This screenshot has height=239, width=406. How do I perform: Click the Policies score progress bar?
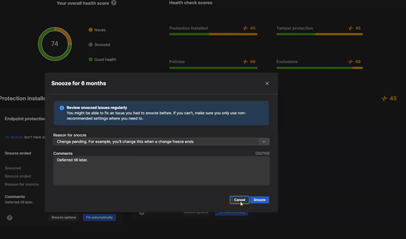pyautogui.click(x=213, y=67)
